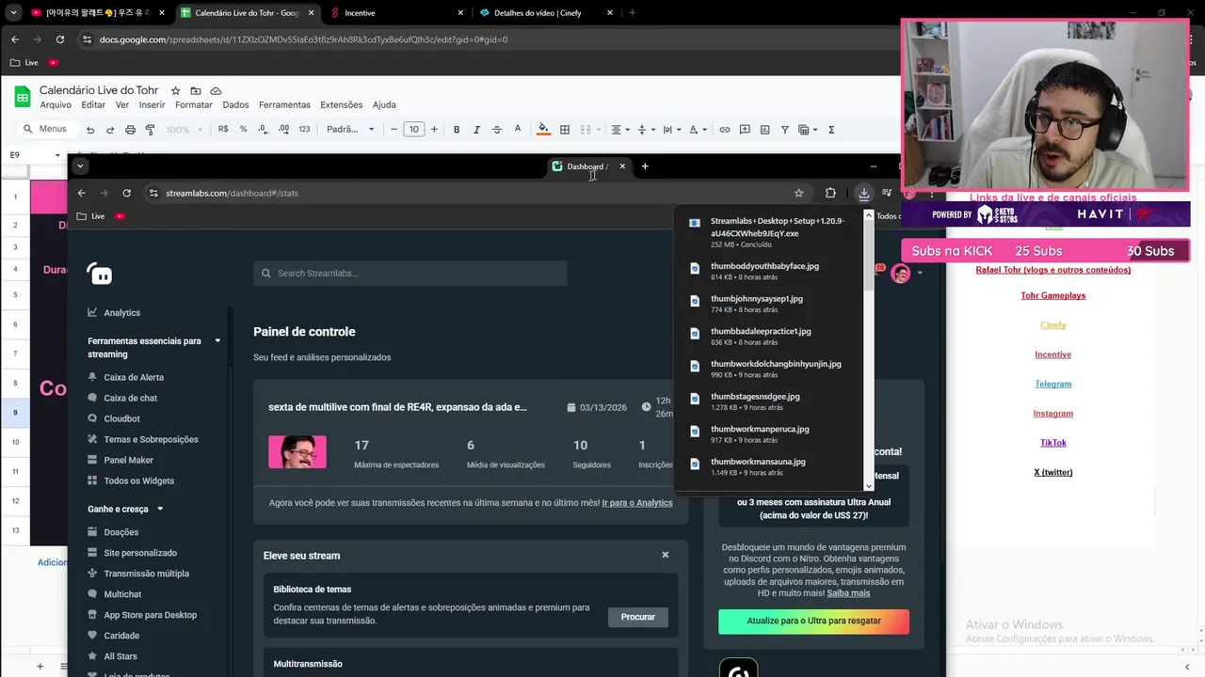Follow the Ir para o Analytics link
Image resolution: width=1205 pixels, height=677 pixels.
[x=637, y=503]
